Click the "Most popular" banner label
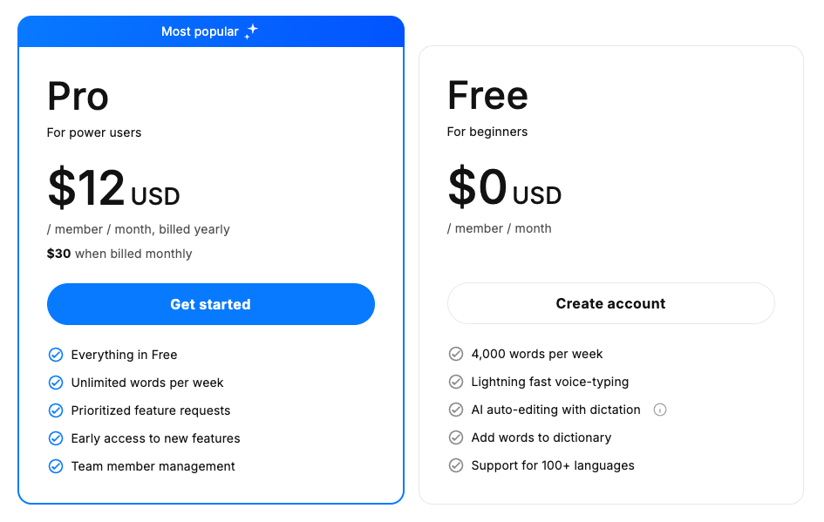This screenshot has width=824, height=522. [199, 31]
